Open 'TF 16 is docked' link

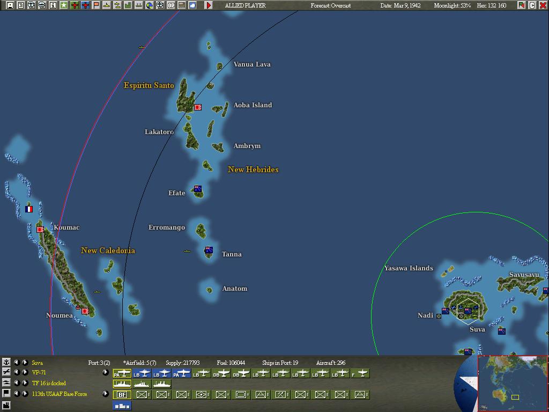(x=49, y=383)
